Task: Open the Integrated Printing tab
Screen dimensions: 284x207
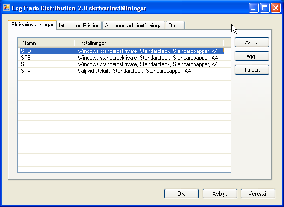Action: pos(79,26)
